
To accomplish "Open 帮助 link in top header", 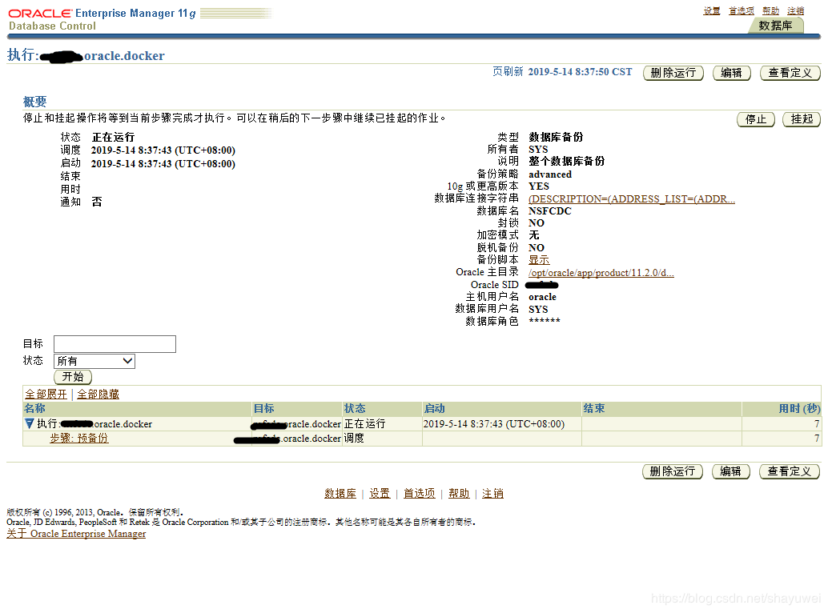I will click(770, 10).
